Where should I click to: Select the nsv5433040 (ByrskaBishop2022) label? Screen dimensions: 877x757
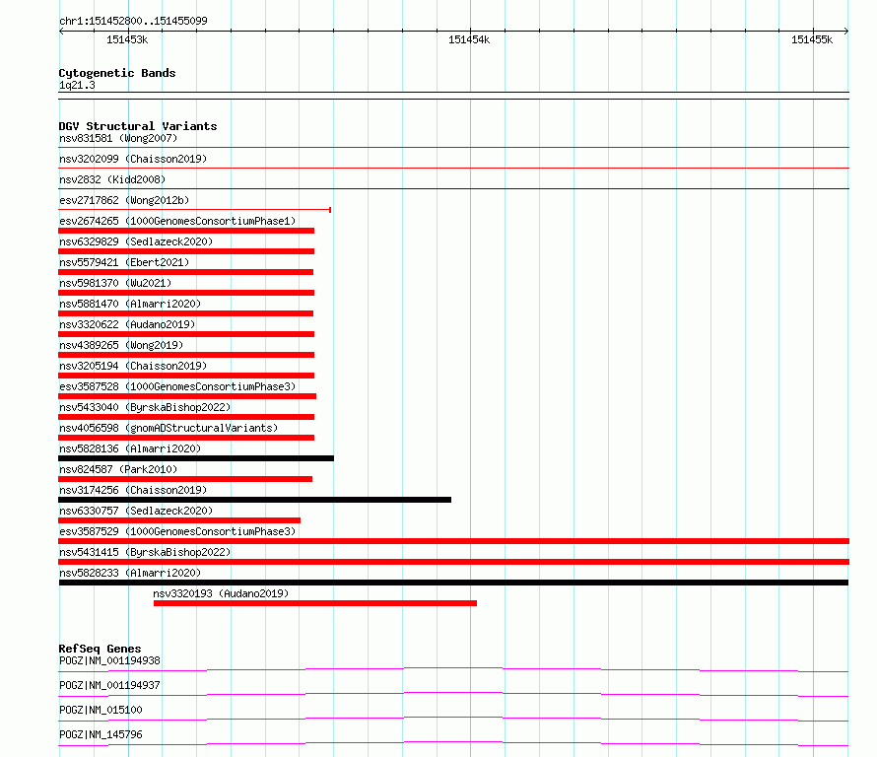click(145, 407)
